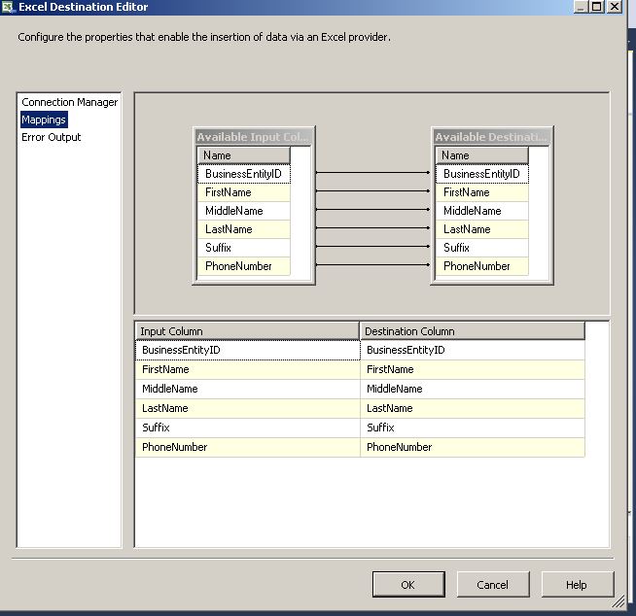The image size is (636, 616).
Task: Open Suffix Input Column cell dropdown
Action: point(248,428)
